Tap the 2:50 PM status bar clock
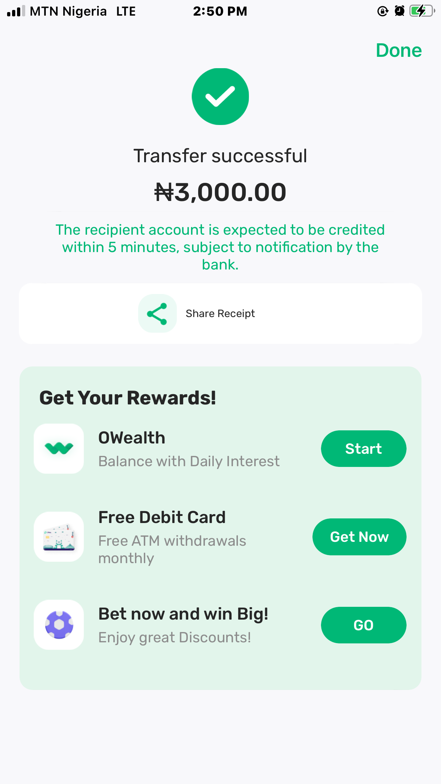The width and height of the screenshot is (441, 784). tap(220, 11)
